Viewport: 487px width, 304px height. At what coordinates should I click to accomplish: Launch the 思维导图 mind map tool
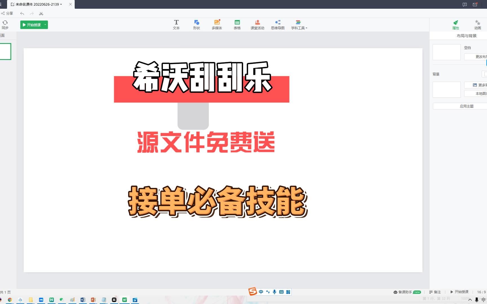277,24
